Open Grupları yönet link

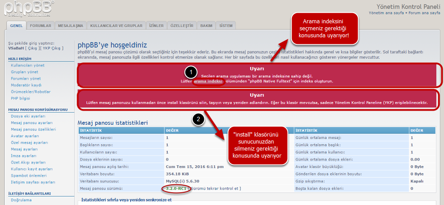click(x=24, y=72)
